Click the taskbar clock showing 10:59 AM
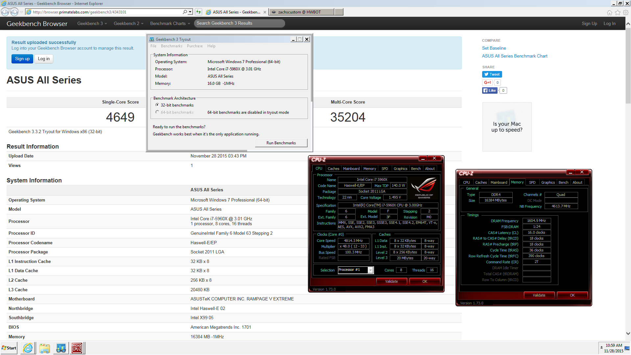631x355 pixels. pos(614,348)
